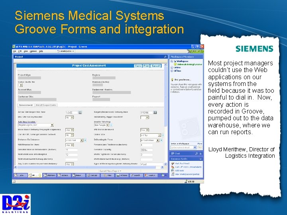Switch to the Out of Scope Costs tab
The height and width of the screenshot is (215, 287).
tap(46, 105)
